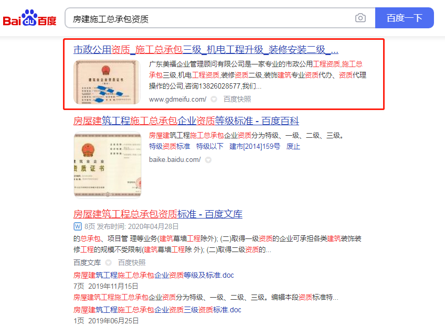Open the 房屋建筑工程施工总承包企业资质等级及标准.doc document
The image size is (445, 327).
[154, 275]
